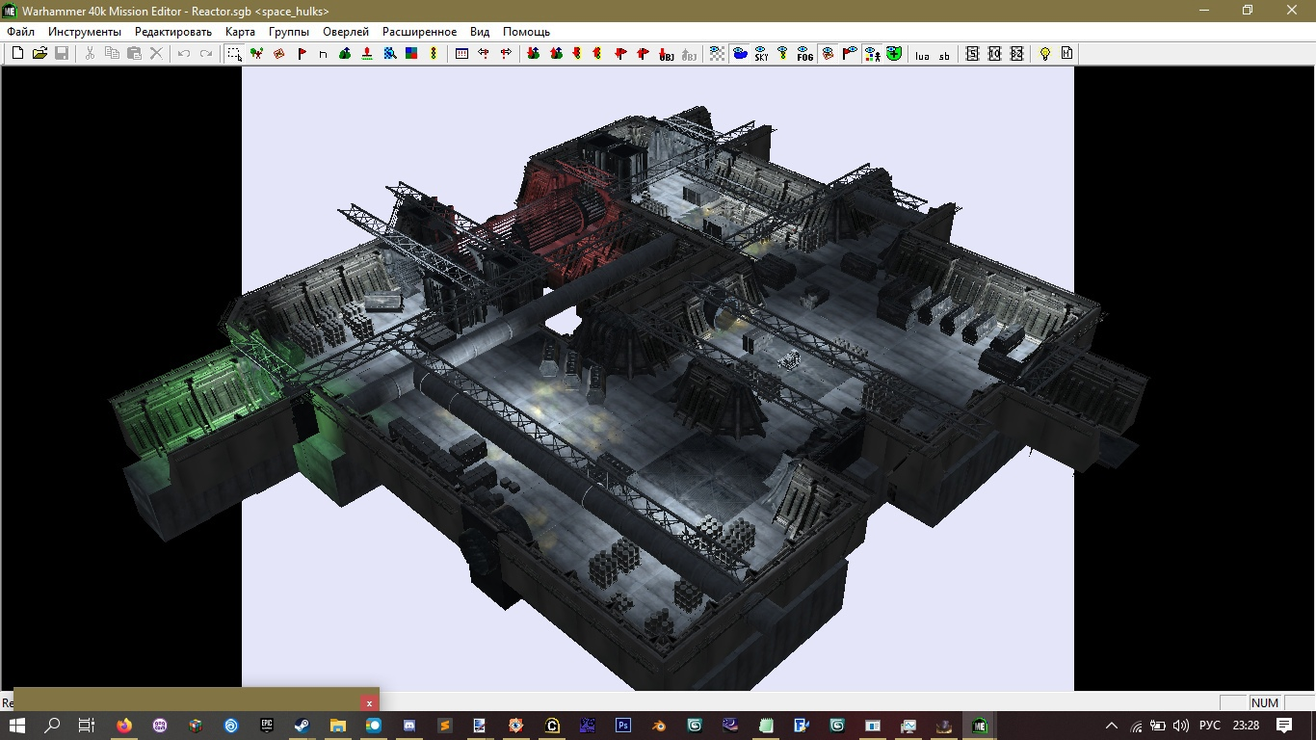
Task: Open the Файл menu
Action: [x=20, y=32]
